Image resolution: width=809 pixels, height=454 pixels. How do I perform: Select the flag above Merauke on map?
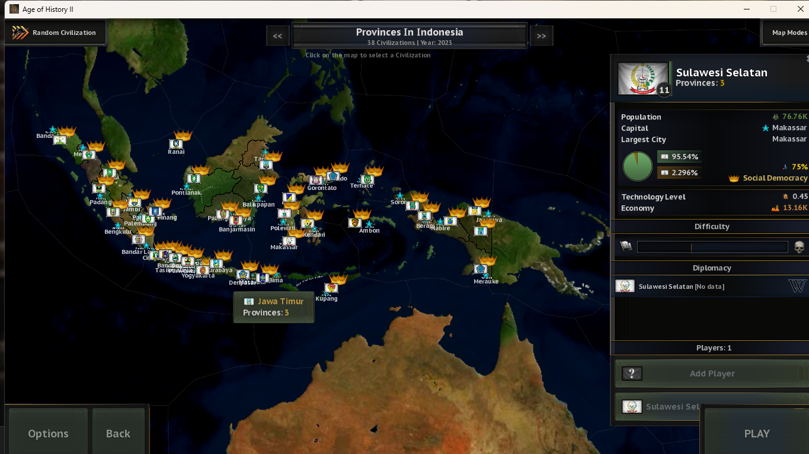tap(481, 269)
